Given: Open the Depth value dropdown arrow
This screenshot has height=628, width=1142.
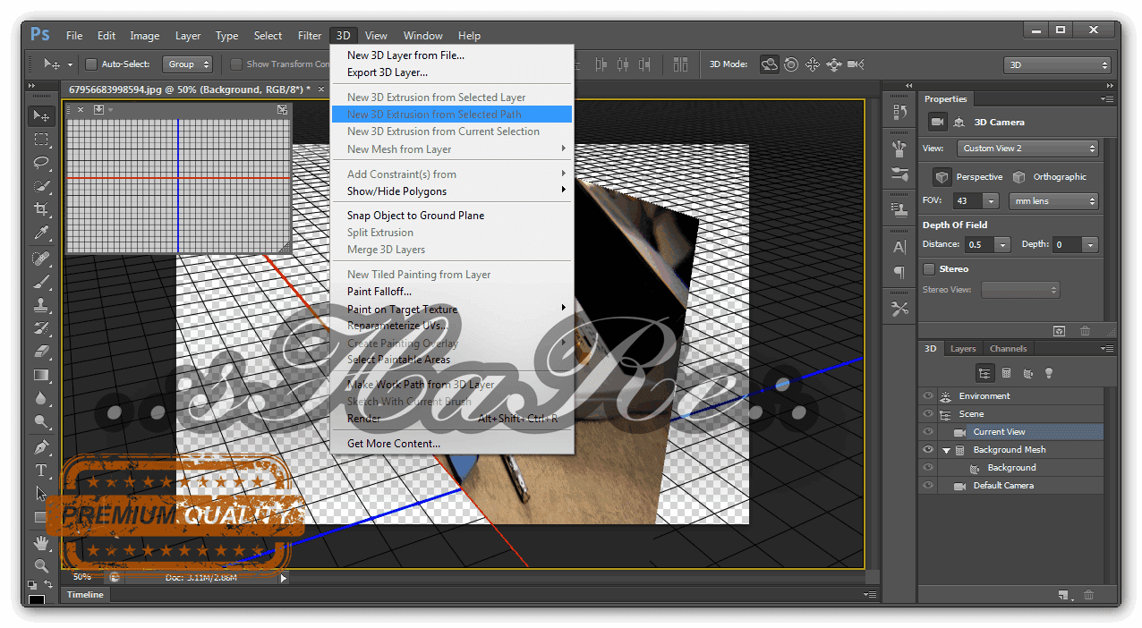Looking at the screenshot, I should click(x=1089, y=244).
